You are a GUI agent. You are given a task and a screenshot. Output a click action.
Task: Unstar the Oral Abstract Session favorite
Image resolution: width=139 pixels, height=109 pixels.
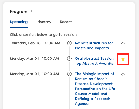[x=123, y=59]
